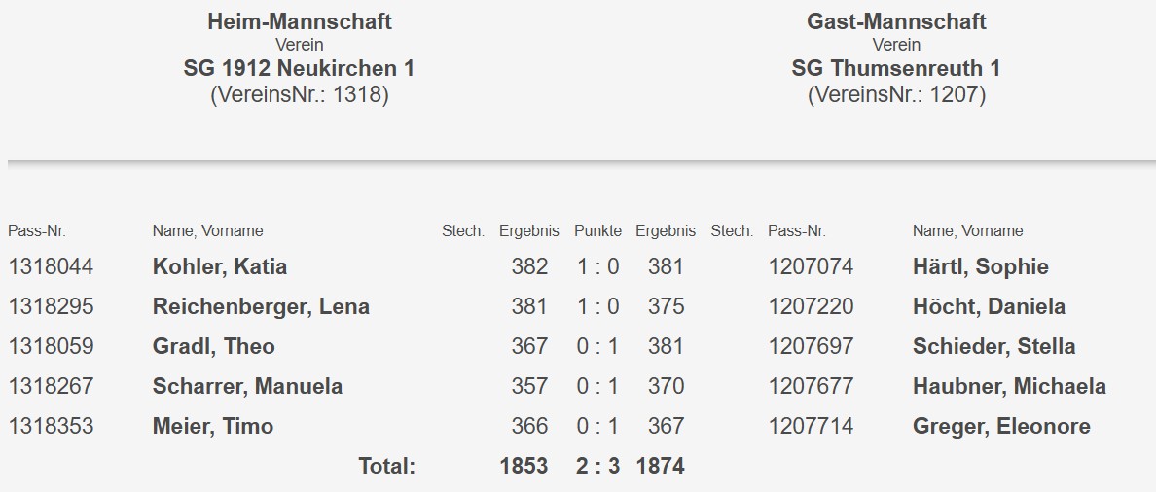
Task: Click the Gast-Mannschaft heading
Action: pyautogui.click(x=895, y=22)
